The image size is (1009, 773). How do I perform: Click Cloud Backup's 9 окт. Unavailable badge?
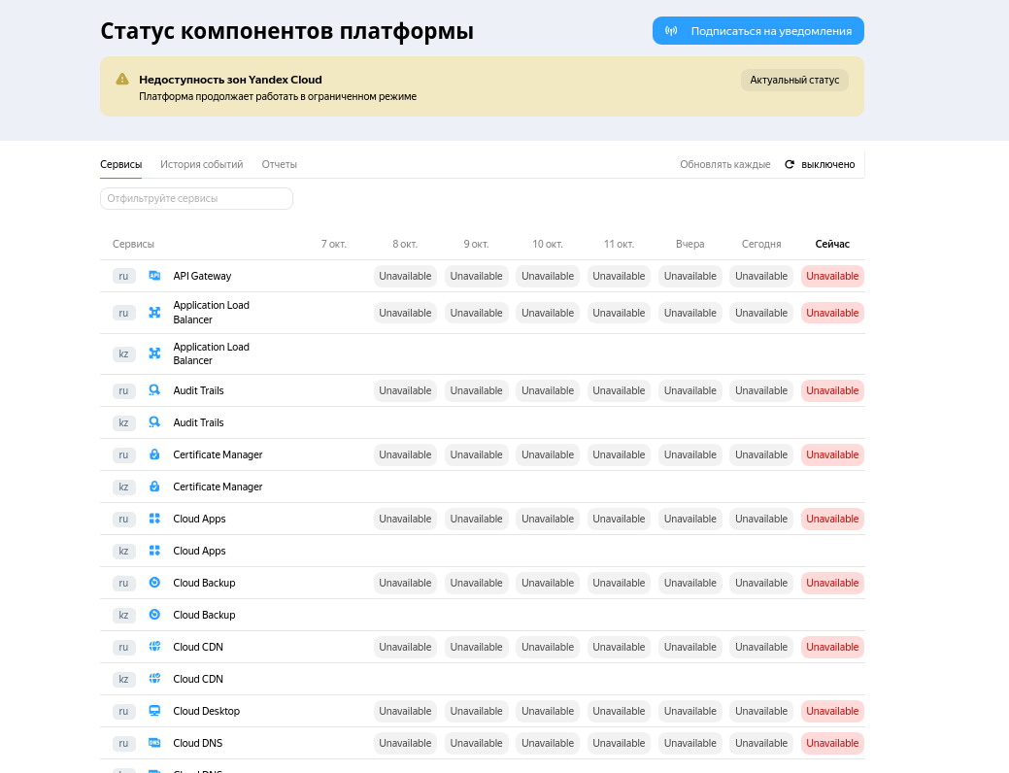coord(476,583)
